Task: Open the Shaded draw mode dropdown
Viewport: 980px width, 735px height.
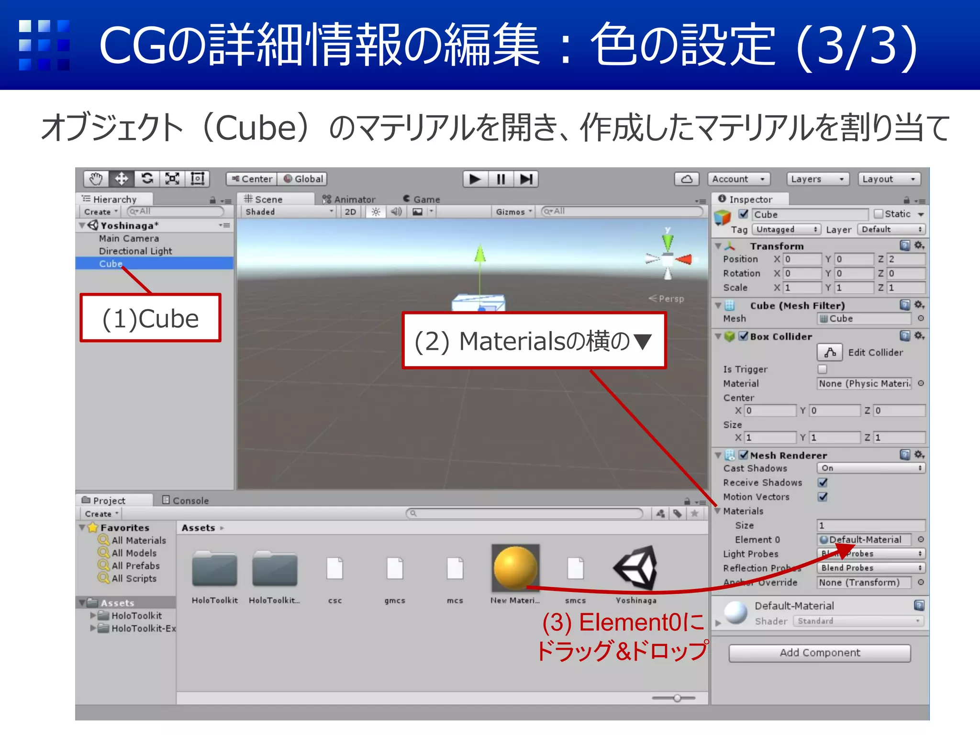Action: 288,212
